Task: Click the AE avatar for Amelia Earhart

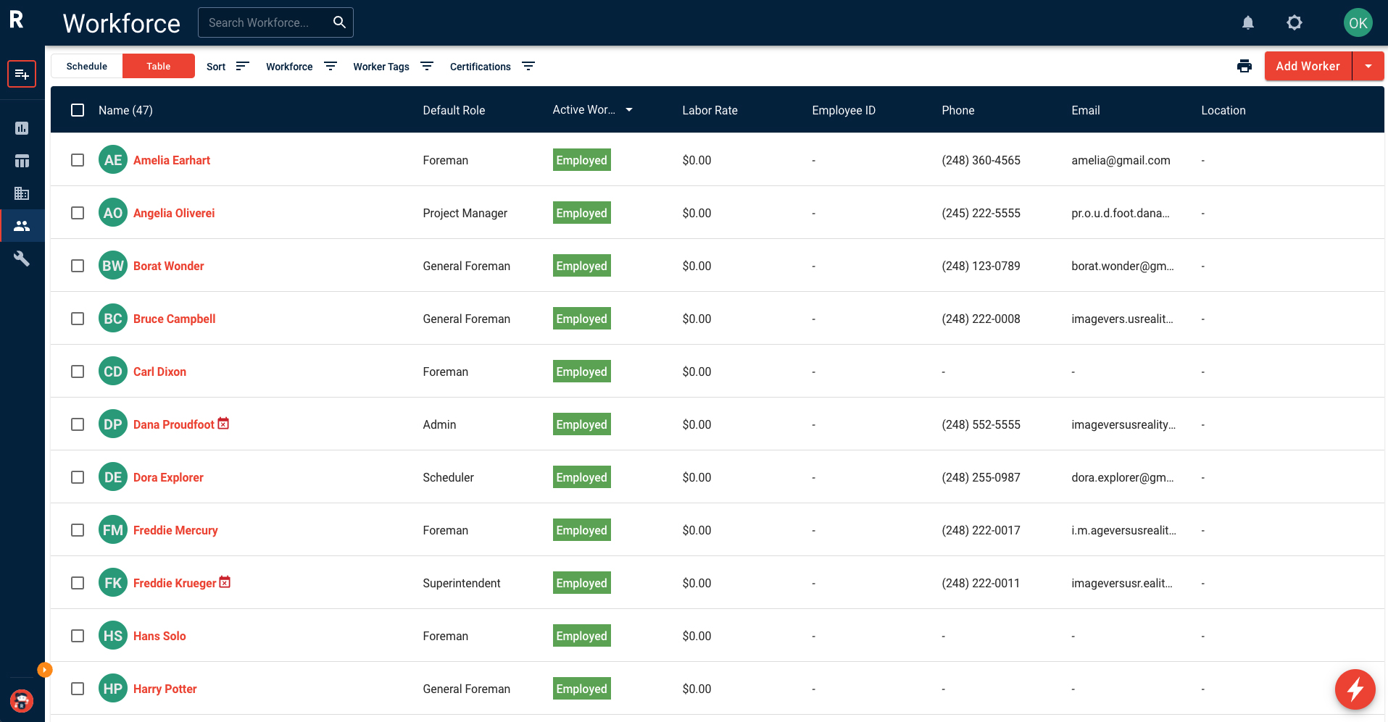Action: click(x=113, y=159)
